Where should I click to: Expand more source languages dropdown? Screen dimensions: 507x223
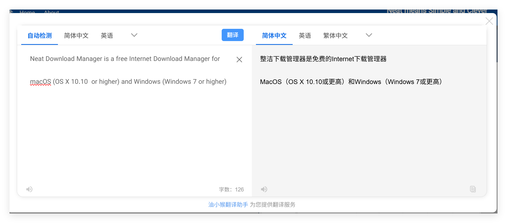134,35
